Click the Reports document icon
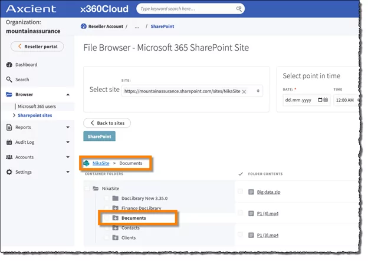This screenshot has height=261, width=368. click(9, 127)
